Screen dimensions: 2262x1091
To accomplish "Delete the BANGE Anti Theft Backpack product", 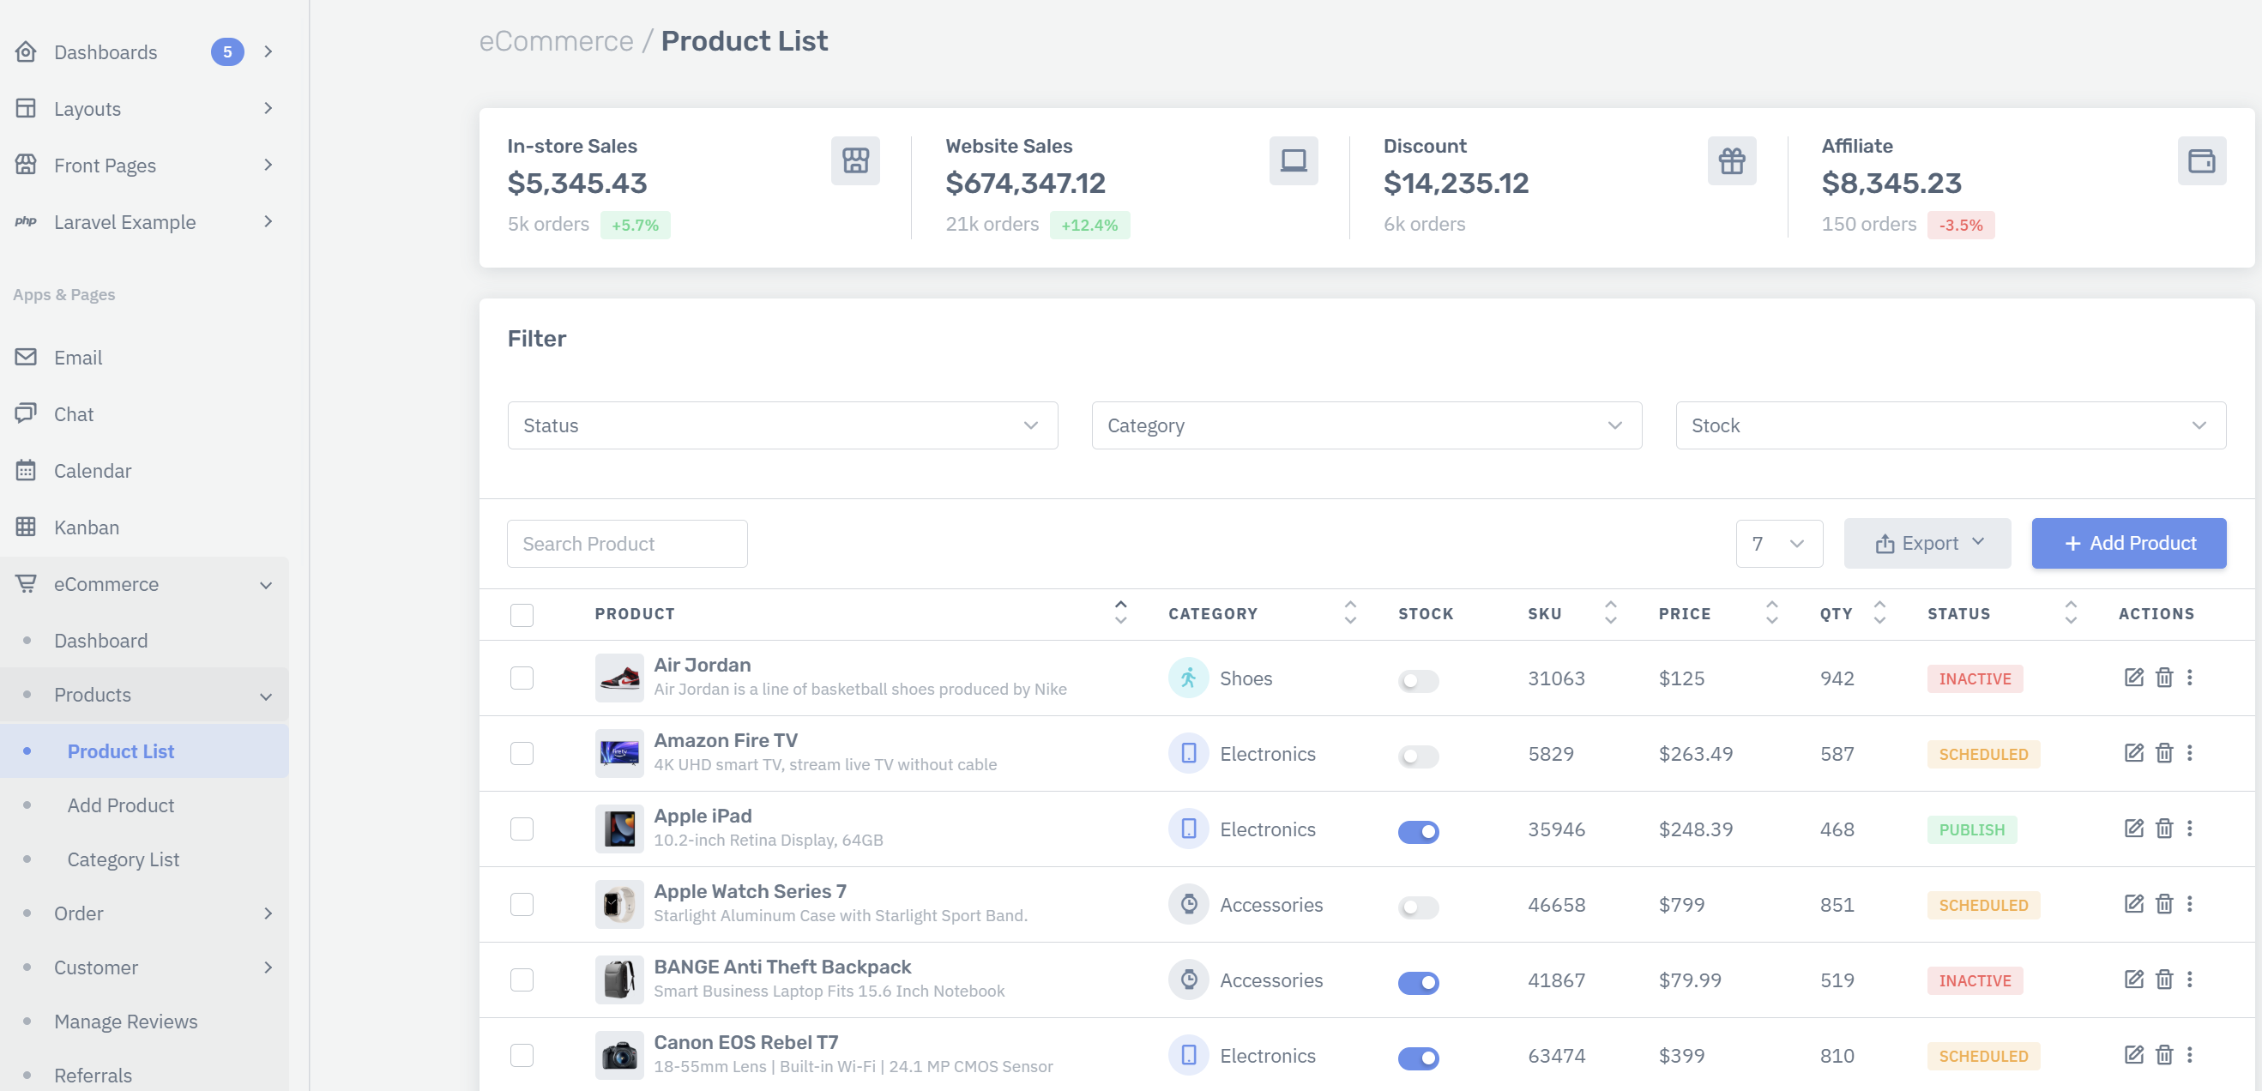I will coord(2163,979).
